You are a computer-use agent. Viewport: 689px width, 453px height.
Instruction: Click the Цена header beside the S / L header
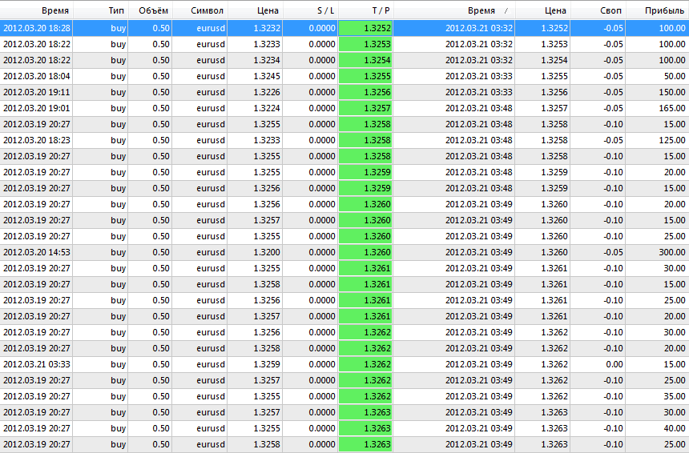click(x=256, y=10)
